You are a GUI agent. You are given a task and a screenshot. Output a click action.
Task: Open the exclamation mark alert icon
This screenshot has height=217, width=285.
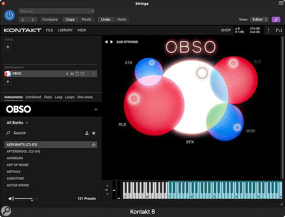[x=268, y=30]
